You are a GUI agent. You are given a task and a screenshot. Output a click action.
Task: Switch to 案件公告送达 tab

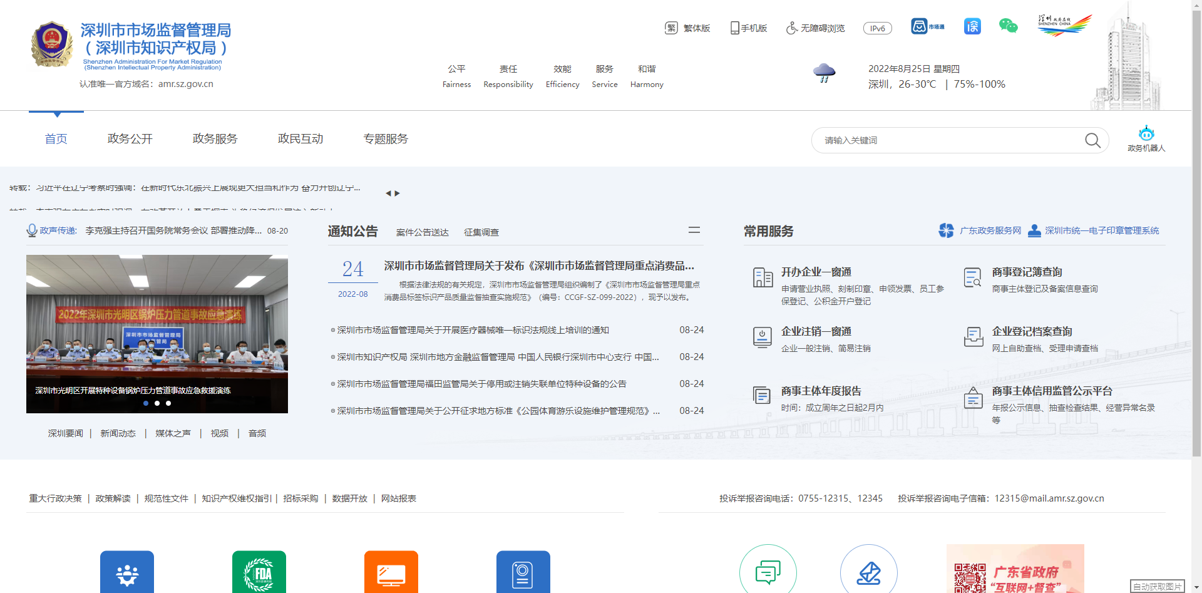tap(423, 232)
